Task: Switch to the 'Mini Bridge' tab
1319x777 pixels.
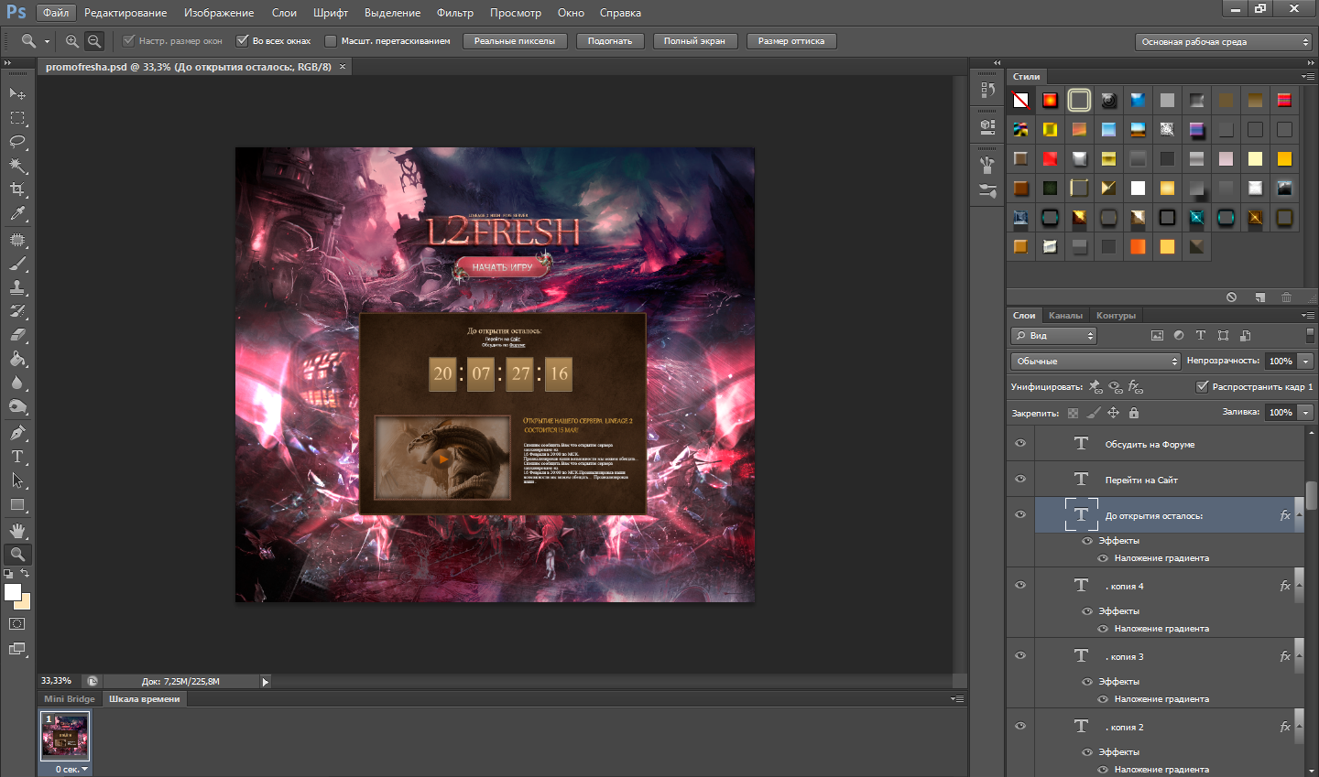Action: tap(70, 699)
